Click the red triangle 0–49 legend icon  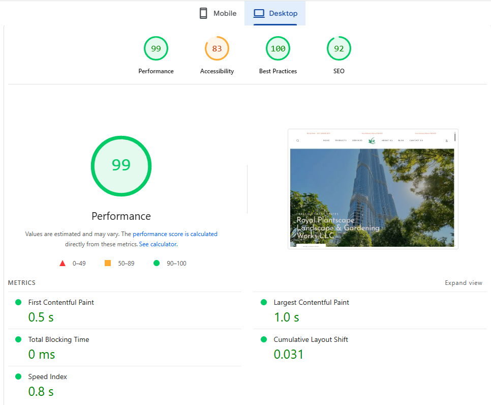(x=63, y=264)
